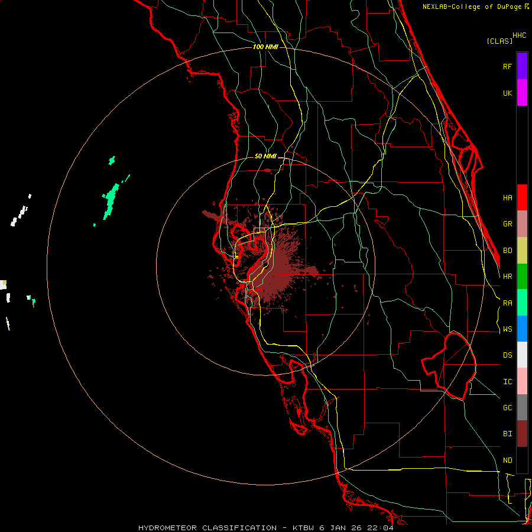Image resolution: width=532 pixels, height=532 pixels.
Task: Click the "50 NMI" range ring label
Action: point(265,157)
